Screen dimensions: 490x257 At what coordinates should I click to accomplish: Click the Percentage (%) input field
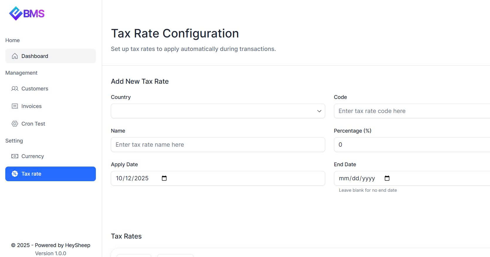point(411,145)
